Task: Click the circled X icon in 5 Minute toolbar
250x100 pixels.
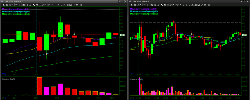Action: [x=81, y=5]
